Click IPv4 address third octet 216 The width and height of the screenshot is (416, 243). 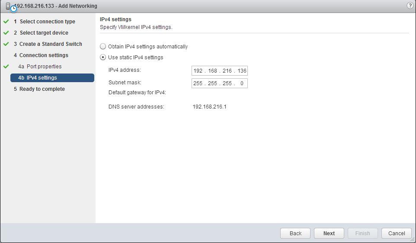pos(227,71)
